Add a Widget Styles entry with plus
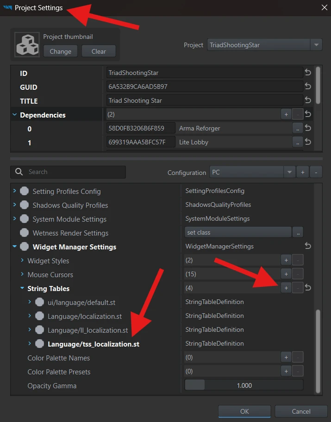The height and width of the screenshot is (422, 331). (x=286, y=260)
